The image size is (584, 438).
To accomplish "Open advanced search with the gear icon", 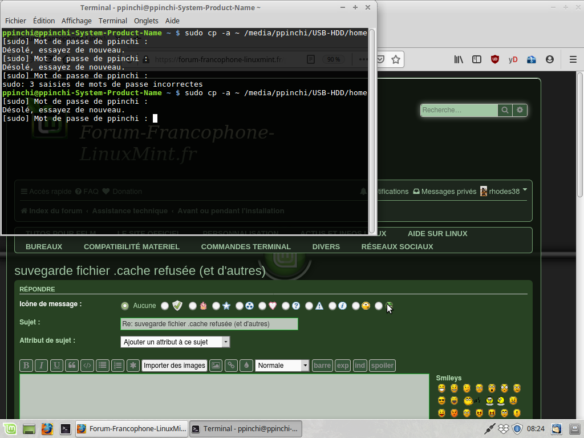I will pos(520,110).
